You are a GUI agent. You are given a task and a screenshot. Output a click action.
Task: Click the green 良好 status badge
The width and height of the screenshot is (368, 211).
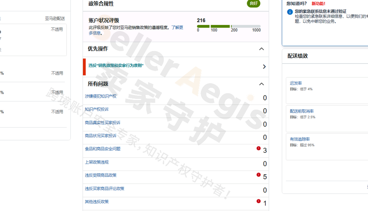[x=254, y=3]
